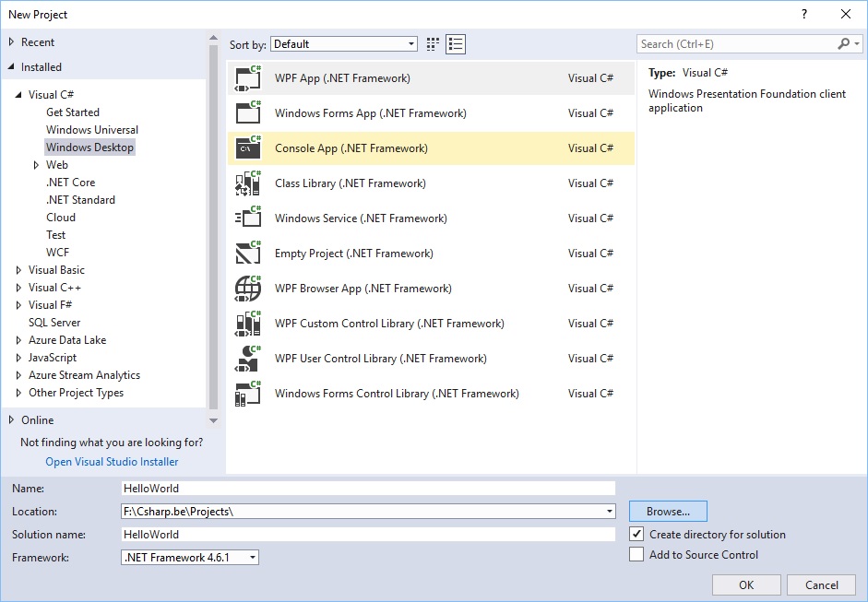868x602 pixels.
Task: Expand the Recent section
Action: coord(11,42)
